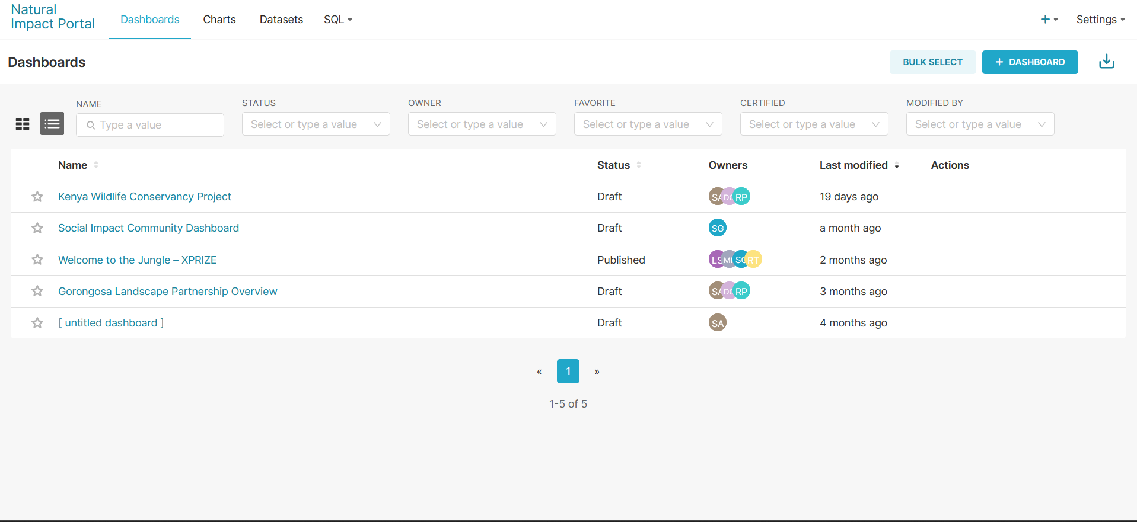
Task: Switch to list view
Action: point(52,124)
